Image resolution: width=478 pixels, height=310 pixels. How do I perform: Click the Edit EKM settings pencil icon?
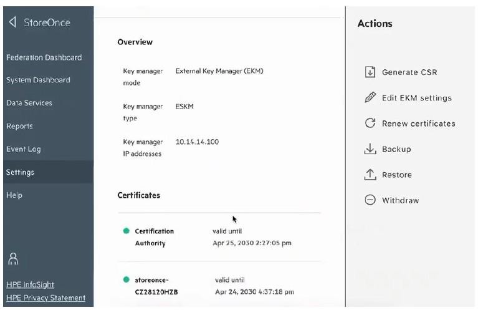[x=370, y=97]
